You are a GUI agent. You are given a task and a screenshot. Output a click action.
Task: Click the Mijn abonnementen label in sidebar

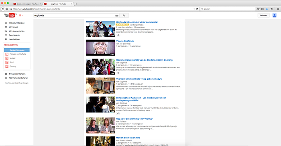pos(16,31)
